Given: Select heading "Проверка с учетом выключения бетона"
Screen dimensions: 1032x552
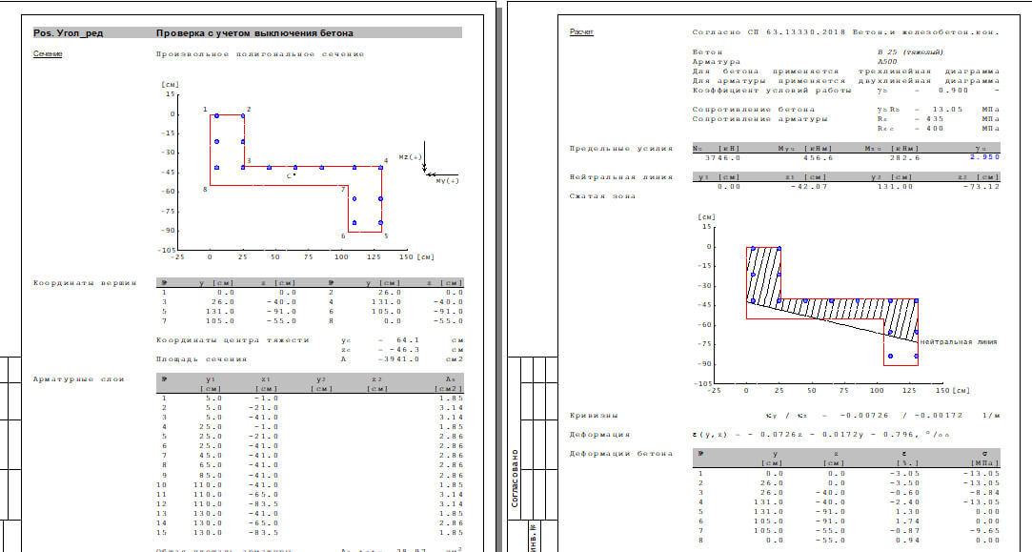Looking at the screenshot, I should 254,33.
